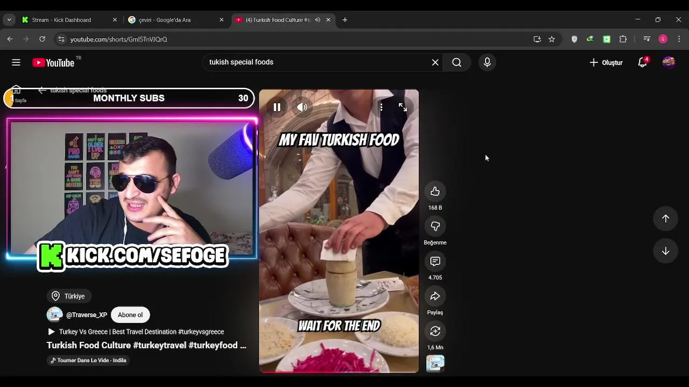Like the Shorts video
The width and height of the screenshot is (689, 387).
coord(435,191)
